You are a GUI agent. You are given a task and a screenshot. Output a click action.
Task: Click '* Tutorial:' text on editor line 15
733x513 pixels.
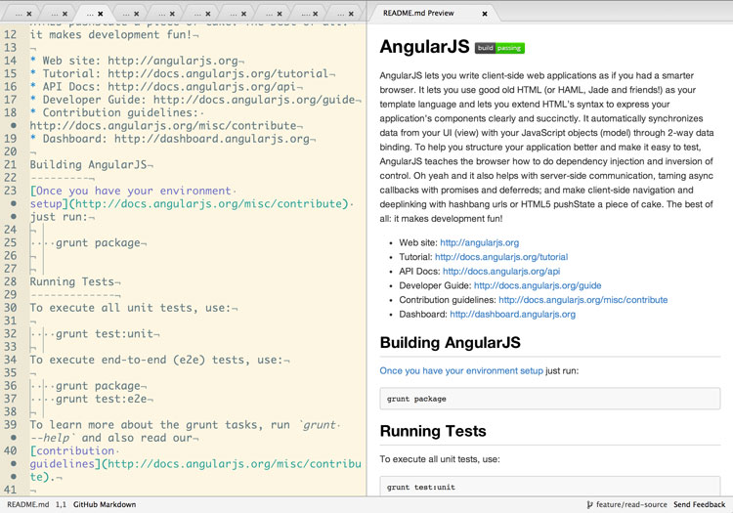pos(65,74)
